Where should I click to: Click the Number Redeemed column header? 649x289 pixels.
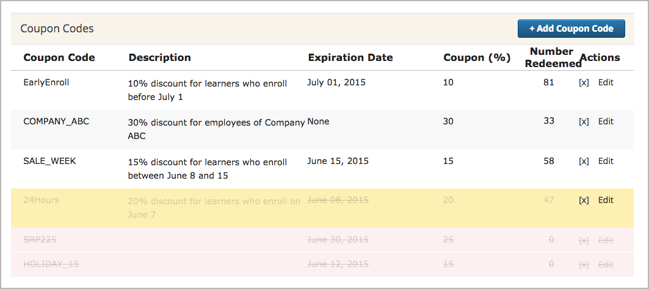[552, 58]
